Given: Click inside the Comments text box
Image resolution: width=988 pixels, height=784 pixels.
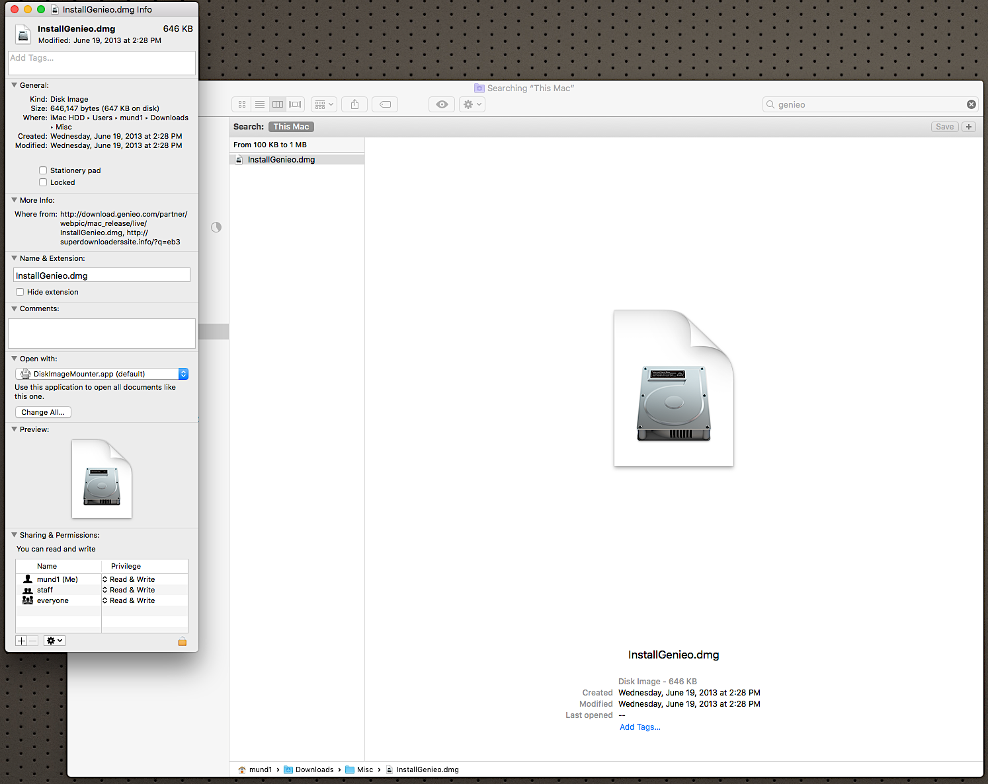Looking at the screenshot, I should [x=102, y=334].
